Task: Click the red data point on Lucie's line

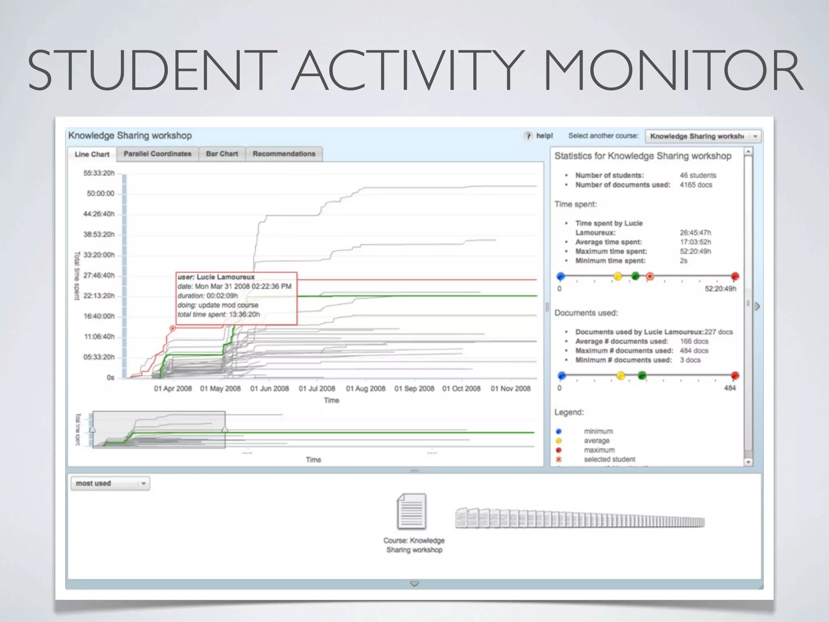Action: [x=173, y=328]
